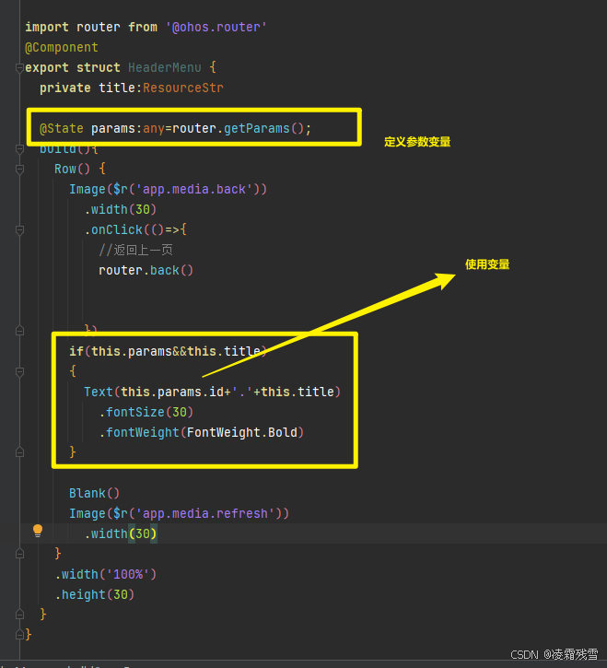Image resolution: width=607 pixels, height=668 pixels.
Task: Click the 'struct' keyword
Action: click(x=99, y=68)
